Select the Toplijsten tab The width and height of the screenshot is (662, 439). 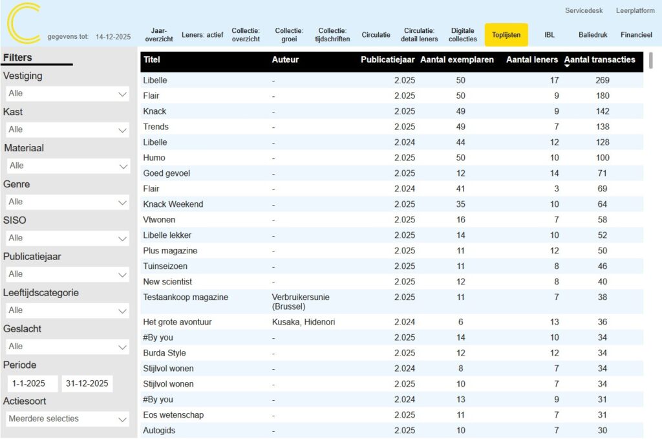pyautogui.click(x=506, y=35)
